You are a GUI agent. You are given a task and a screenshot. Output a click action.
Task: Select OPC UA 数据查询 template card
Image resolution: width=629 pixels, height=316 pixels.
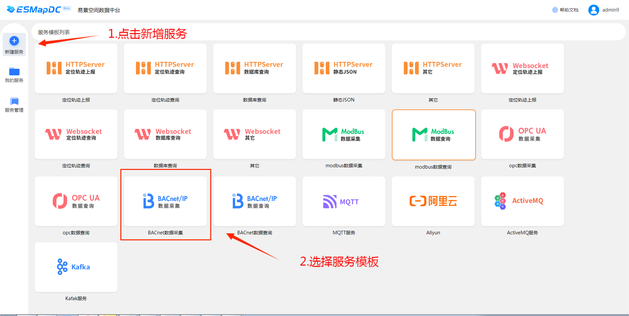(x=76, y=201)
